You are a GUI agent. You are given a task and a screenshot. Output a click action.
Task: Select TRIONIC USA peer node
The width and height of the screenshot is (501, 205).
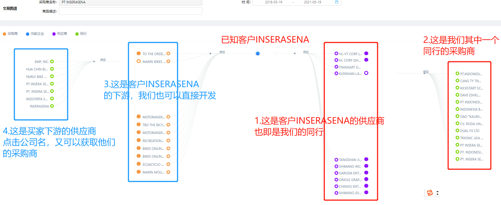(x=457, y=138)
